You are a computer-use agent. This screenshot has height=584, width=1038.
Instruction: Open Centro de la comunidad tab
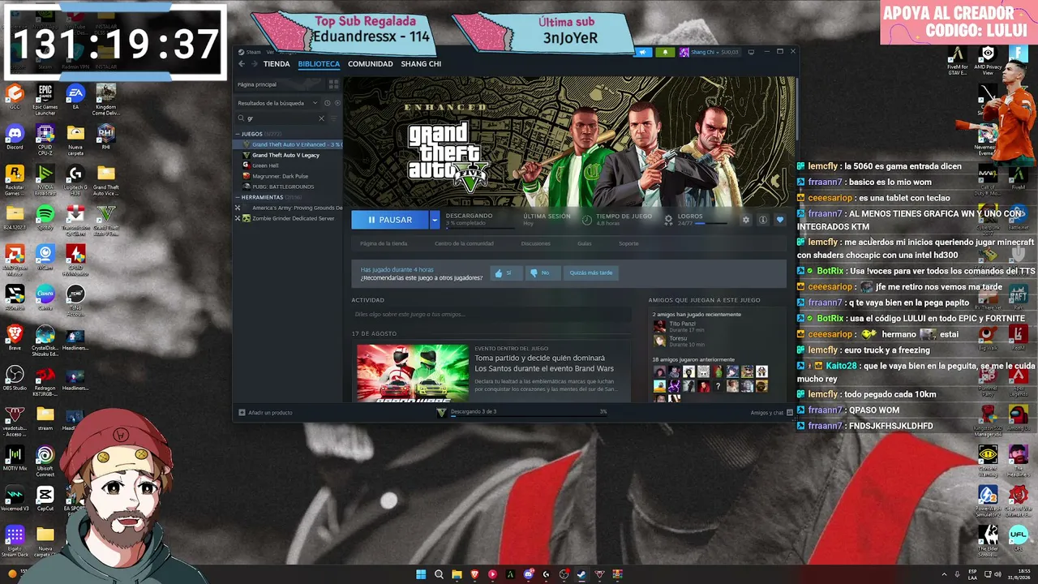click(x=464, y=243)
